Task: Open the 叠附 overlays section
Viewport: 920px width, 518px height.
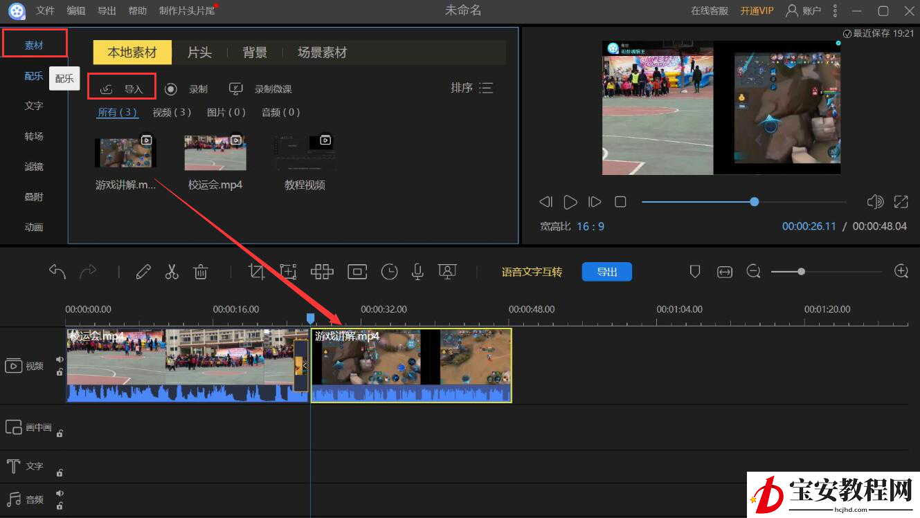Action: point(34,197)
